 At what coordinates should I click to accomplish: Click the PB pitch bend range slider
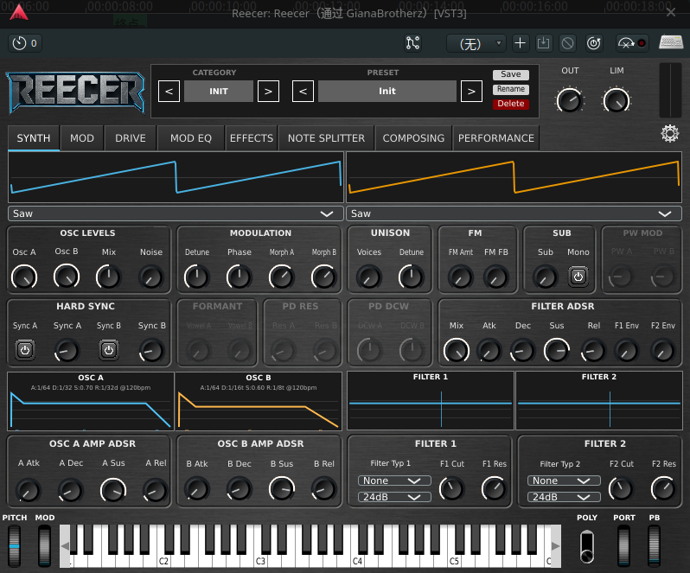click(x=654, y=545)
